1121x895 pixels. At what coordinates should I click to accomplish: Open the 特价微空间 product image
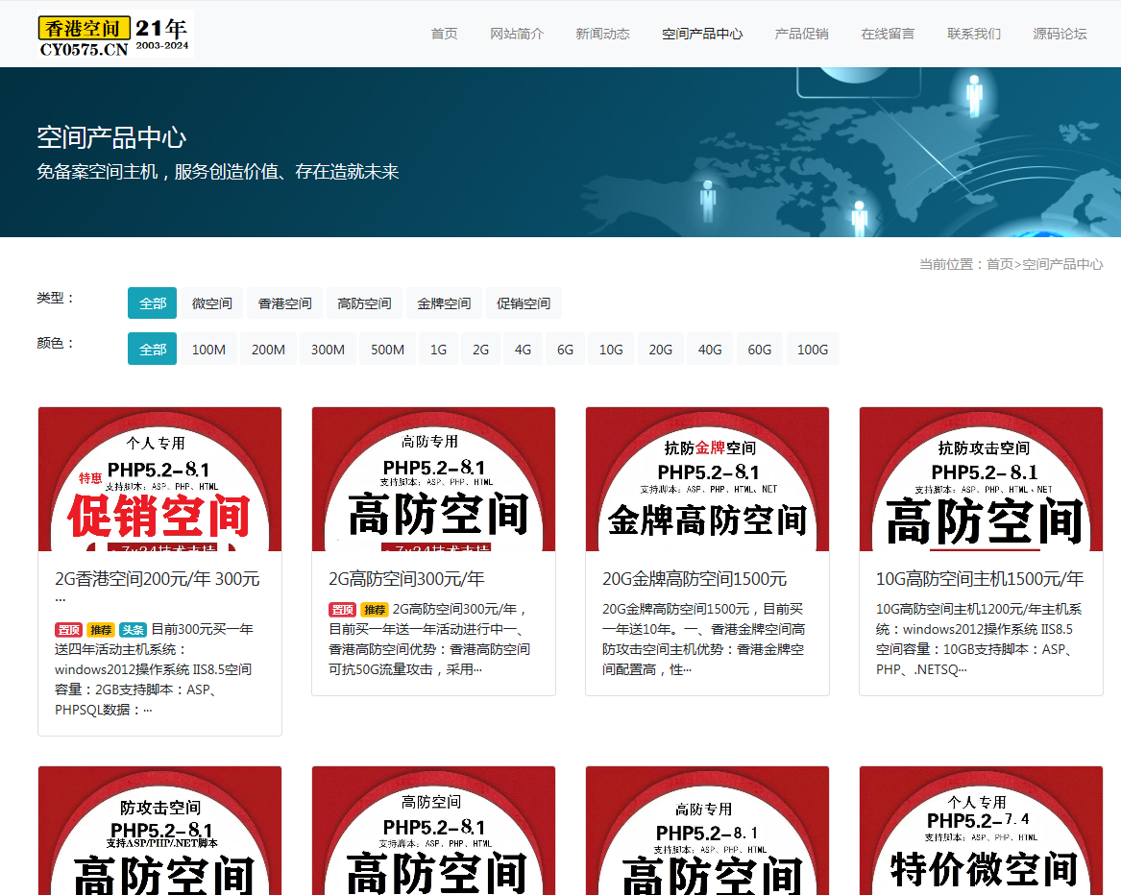981,831
